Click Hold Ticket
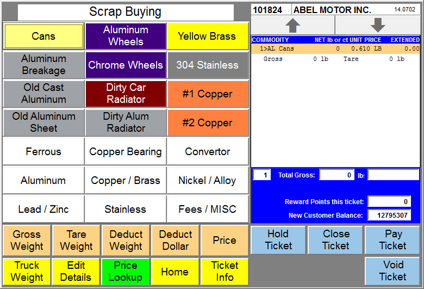The height and width of the screenshot is (289, 424). pos(278,240)
